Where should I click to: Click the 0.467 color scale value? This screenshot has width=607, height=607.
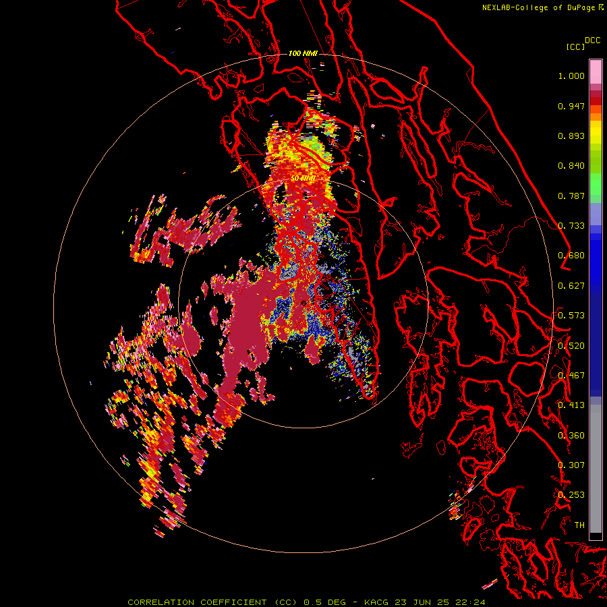point(571,376)
